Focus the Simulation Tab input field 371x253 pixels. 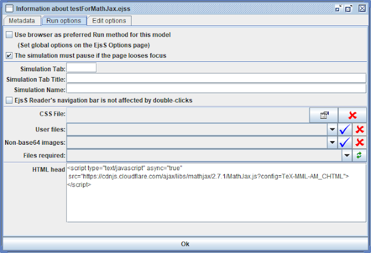[x=81, y=68]
